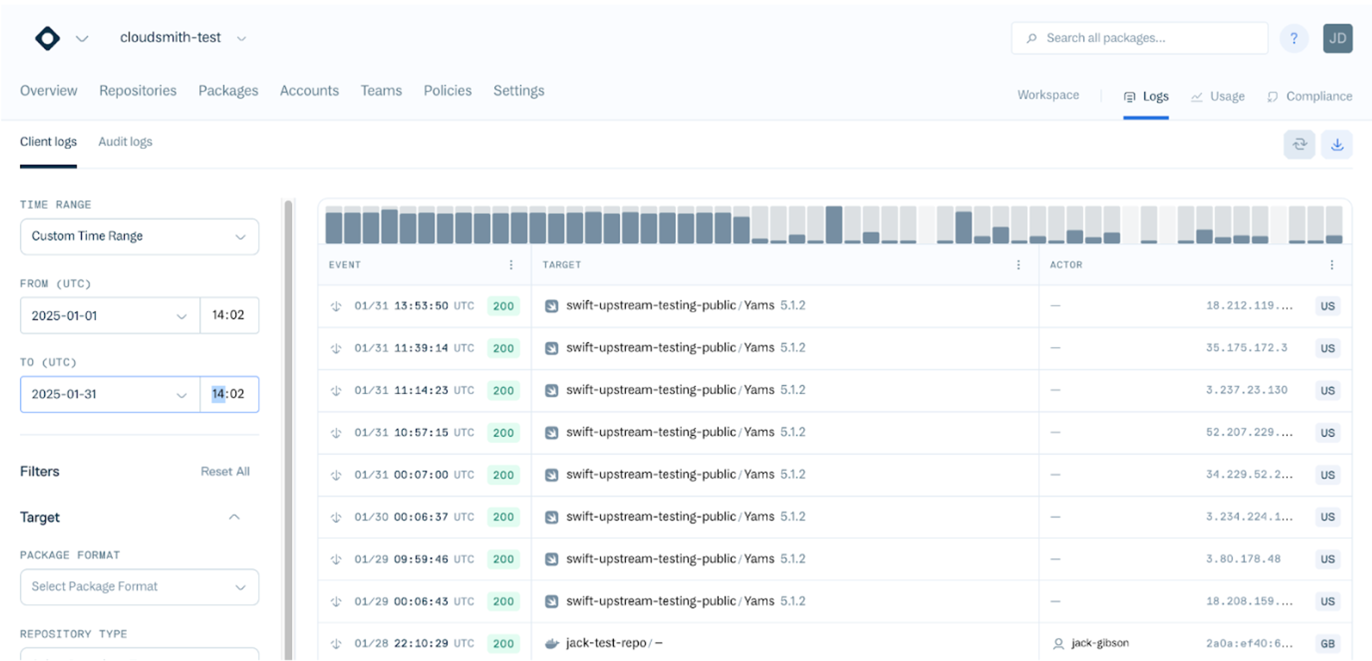Open the Policies tab
The image size is (1372, 661).
click(x=447, y=90)
